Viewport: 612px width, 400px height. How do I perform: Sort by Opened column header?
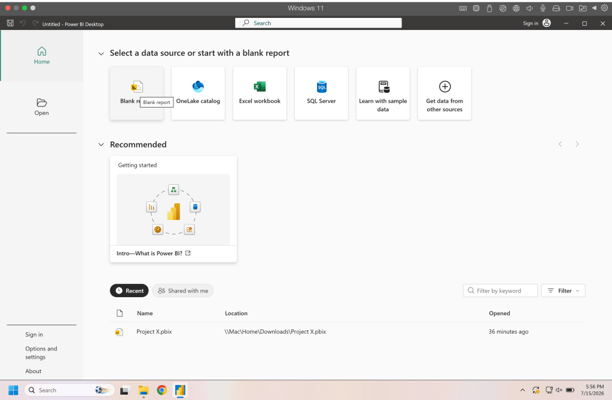pyautogui.click(x=499, y=313)
